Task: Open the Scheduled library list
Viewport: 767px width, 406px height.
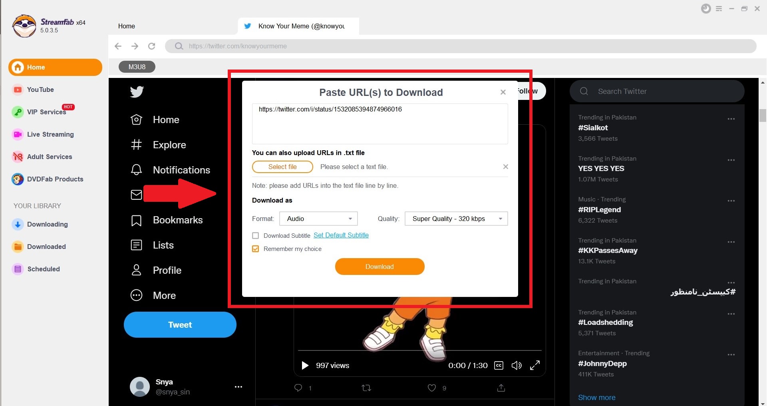Action: coord(36,269)
